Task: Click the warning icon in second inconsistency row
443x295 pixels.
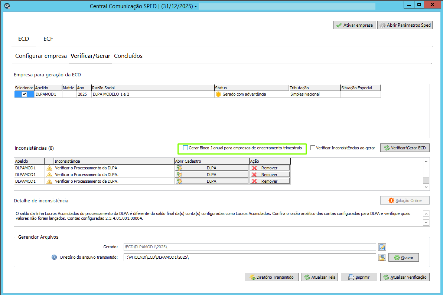Action: click(49, 175)
